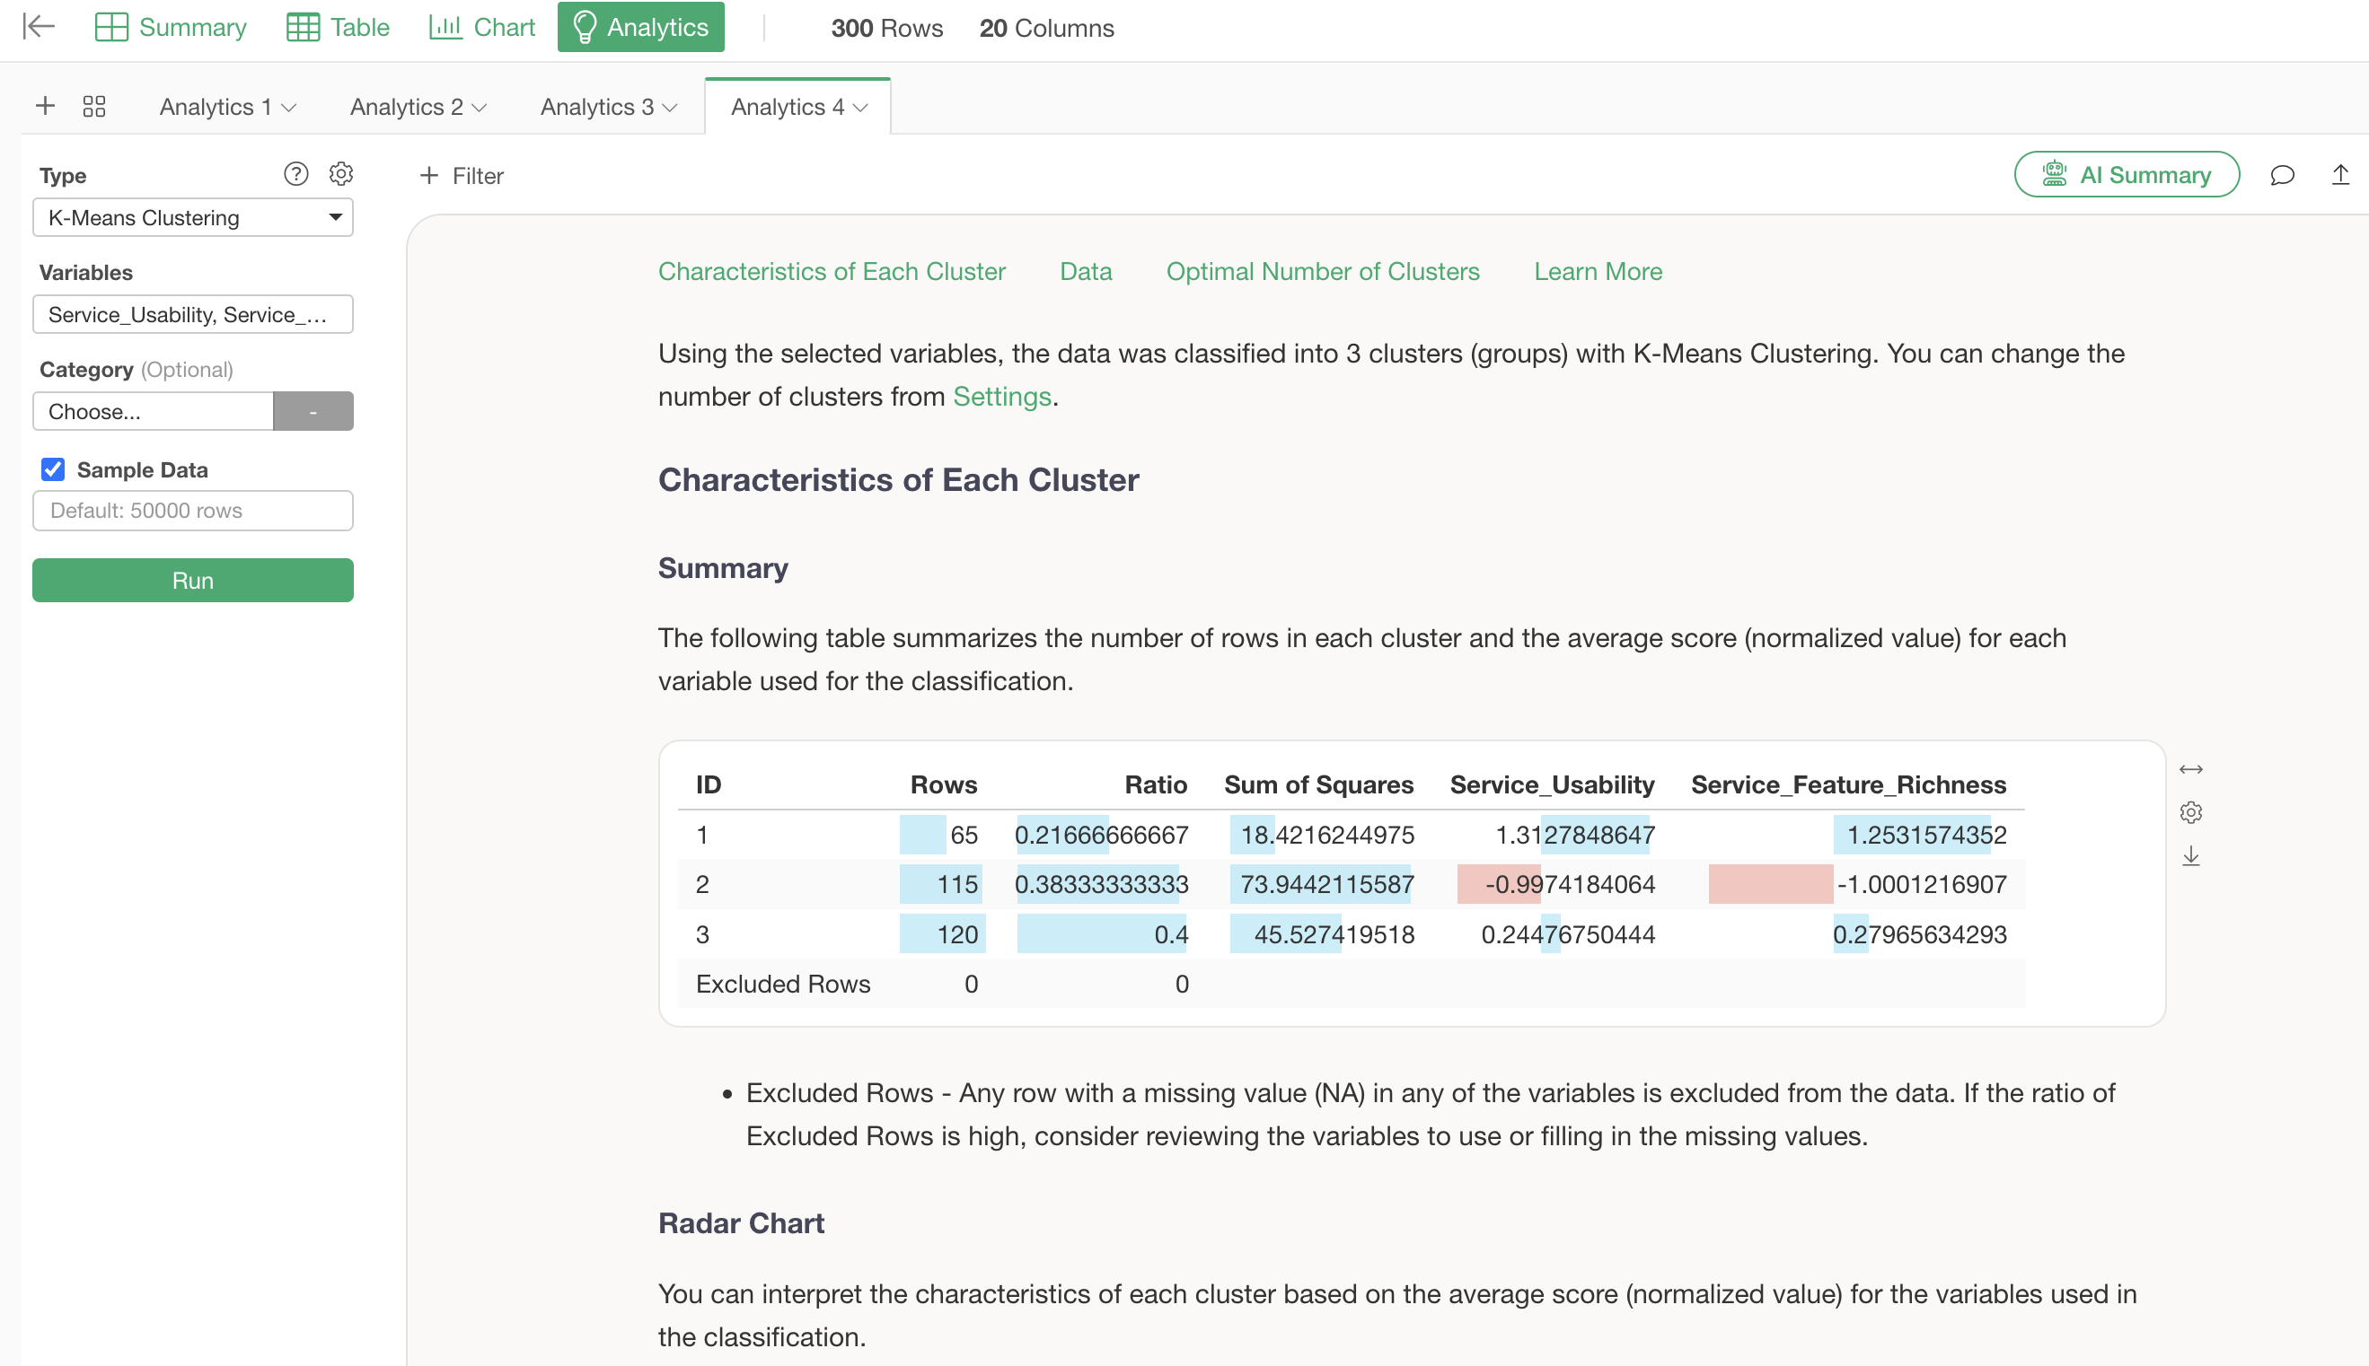This screenshot has width=2369, height=1366.
Task: Uncheck the Sample Data checkbox
Action: [x=54, y=469]
